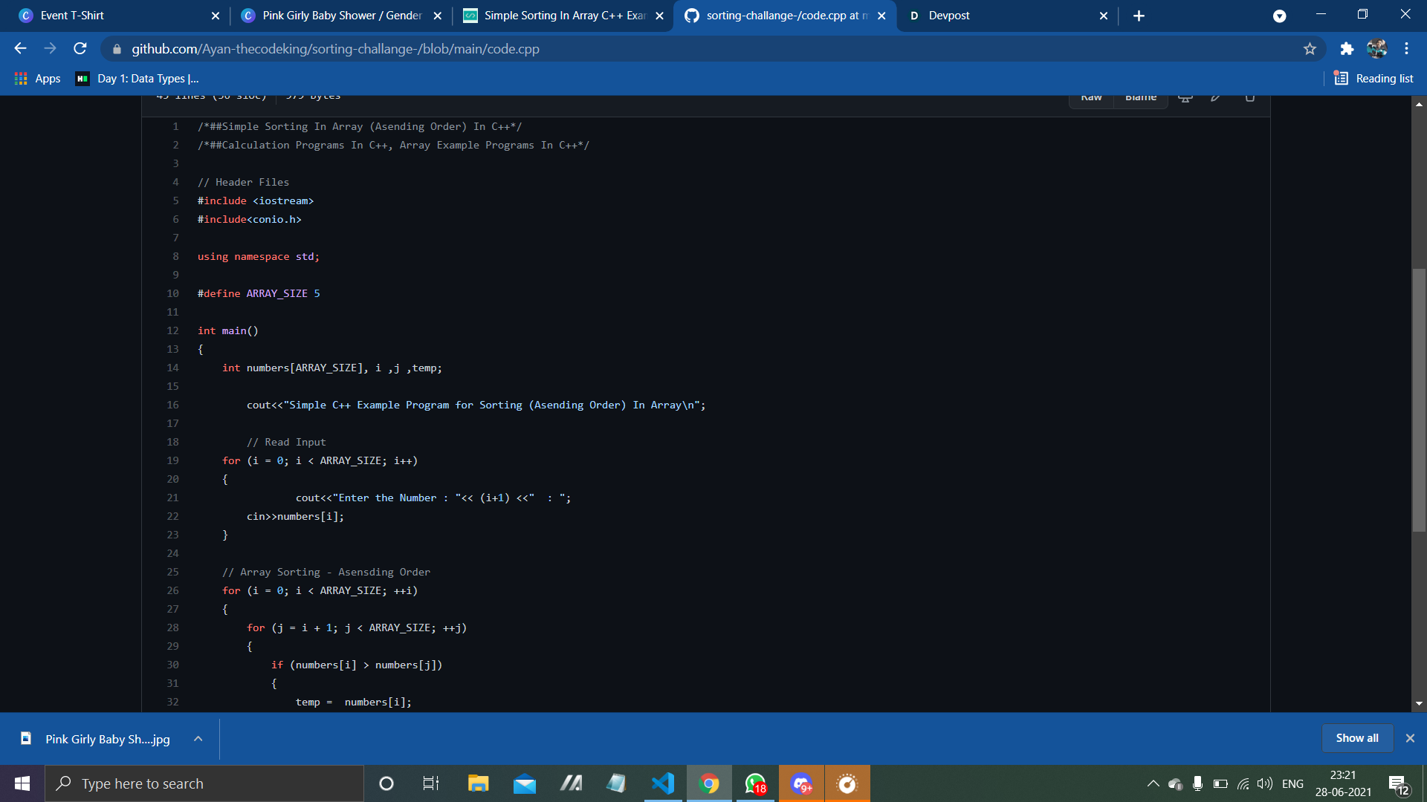Open Visual Studio Code from taskbar
The height and width of the screenshot is (802, 1427).
pos(662,783)
